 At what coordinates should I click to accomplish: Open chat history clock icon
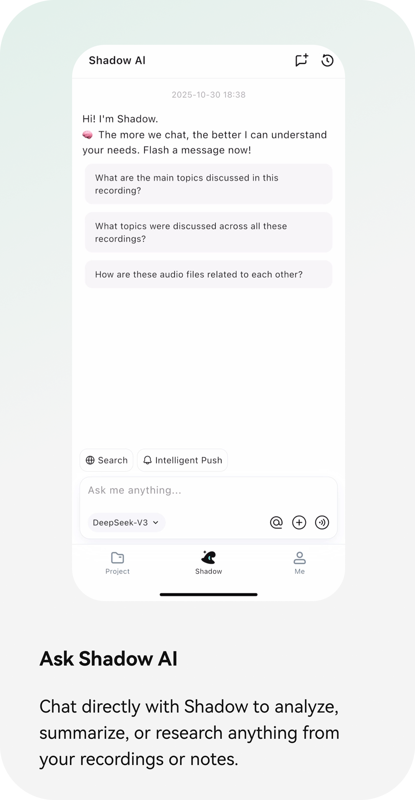327,60
